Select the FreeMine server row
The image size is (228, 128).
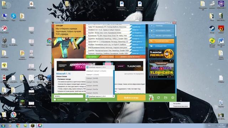coord(115,50)
